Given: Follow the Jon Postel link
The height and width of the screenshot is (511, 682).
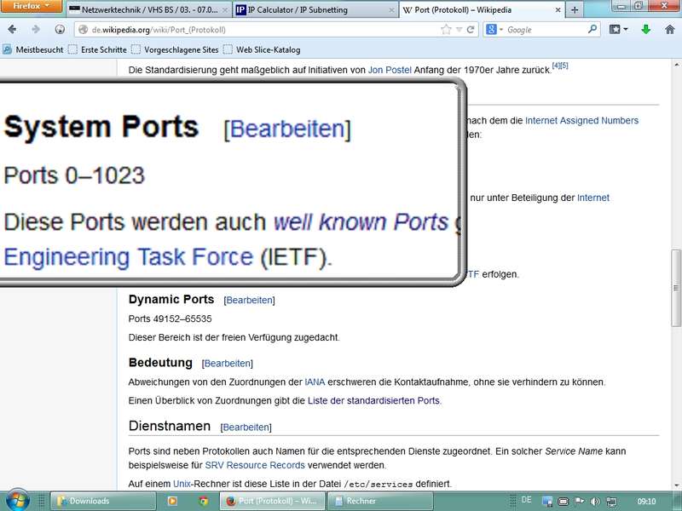Looking at the screenshot, I should tap(390, 70).
